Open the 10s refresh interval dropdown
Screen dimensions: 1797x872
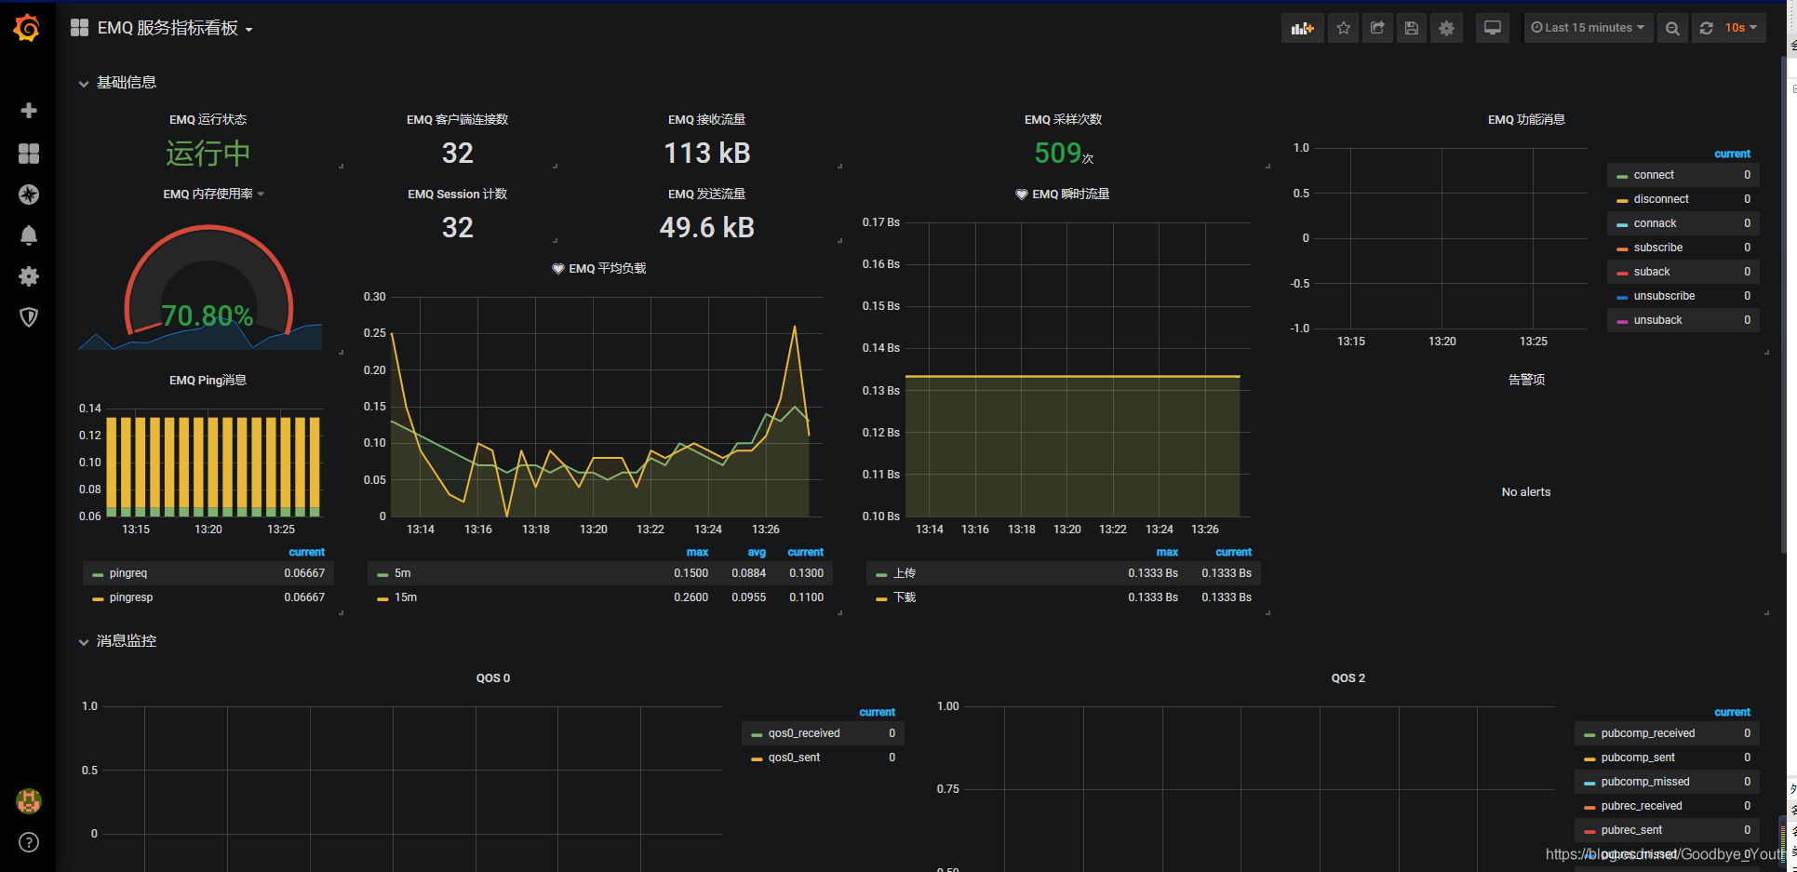tap(1741, 28)
